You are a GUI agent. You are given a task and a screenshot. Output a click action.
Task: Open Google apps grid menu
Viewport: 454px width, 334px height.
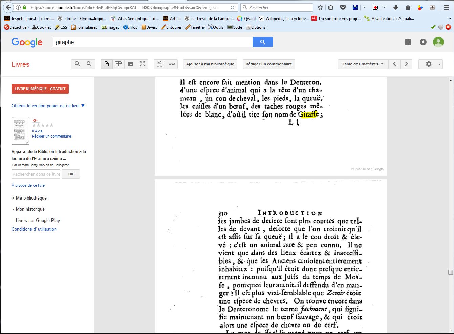pyautogui.click(x=408, y=42)
